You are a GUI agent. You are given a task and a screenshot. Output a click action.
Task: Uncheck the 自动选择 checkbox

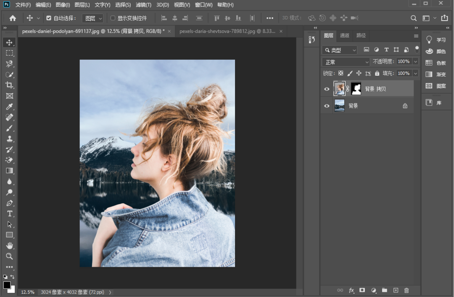point(49,18)
